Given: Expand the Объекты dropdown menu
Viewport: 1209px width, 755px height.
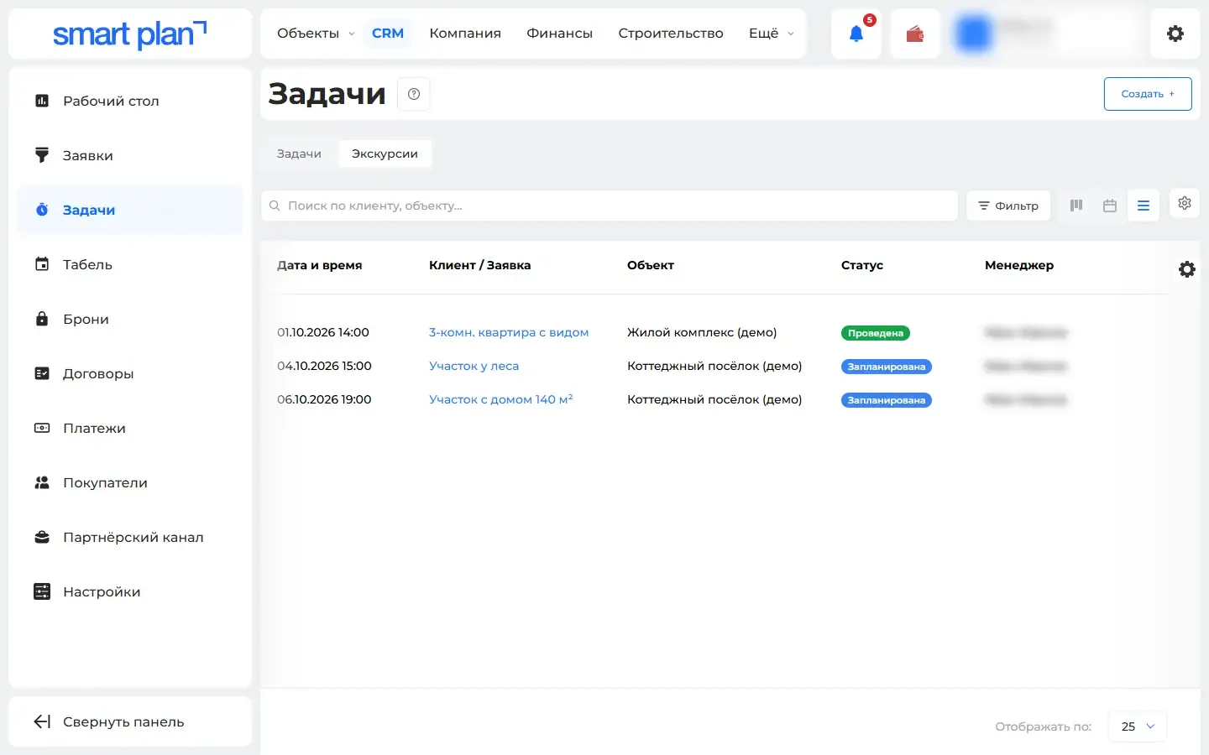Looking at the screenshot, I should pyautogui.click(x=316, y=34).
